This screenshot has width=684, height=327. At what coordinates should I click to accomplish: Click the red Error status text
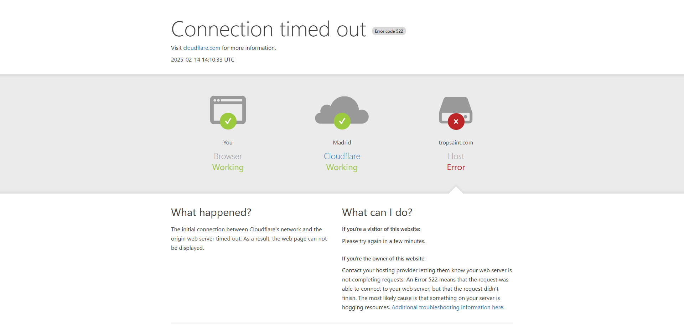pyautogui.click(x=456, y=167)
